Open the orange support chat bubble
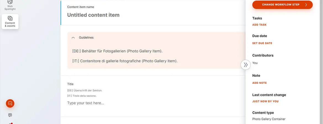This screenshot has height=124, width=323. click(10, 103)
